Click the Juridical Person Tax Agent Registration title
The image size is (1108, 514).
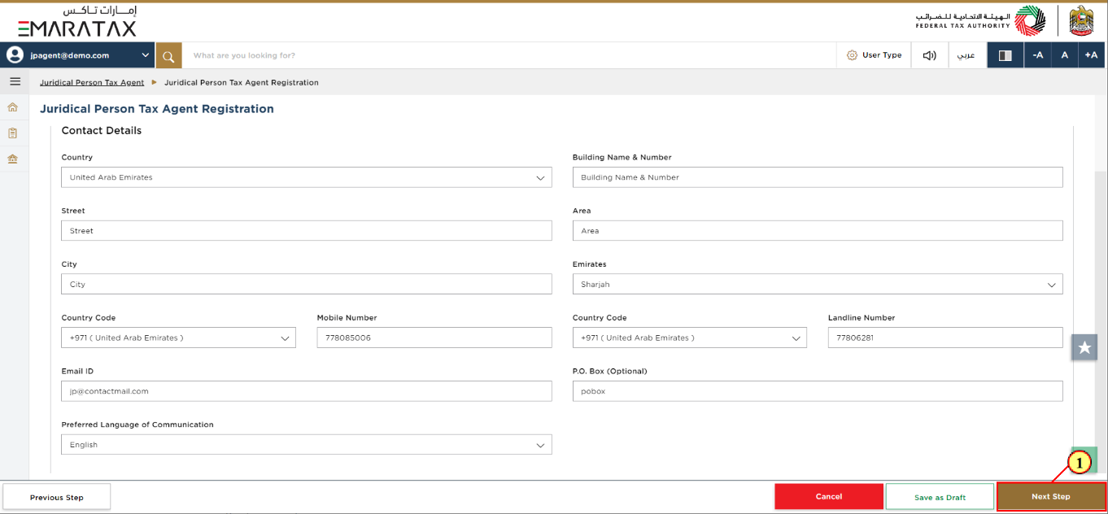pos(157,109)
